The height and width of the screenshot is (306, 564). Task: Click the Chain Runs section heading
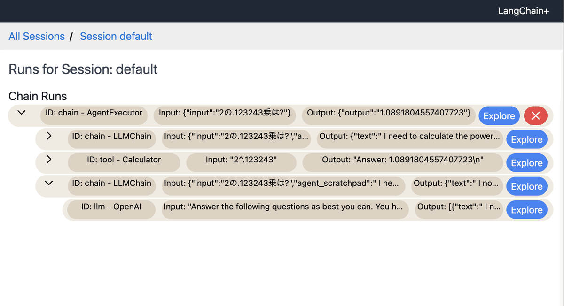coord(38,96)
